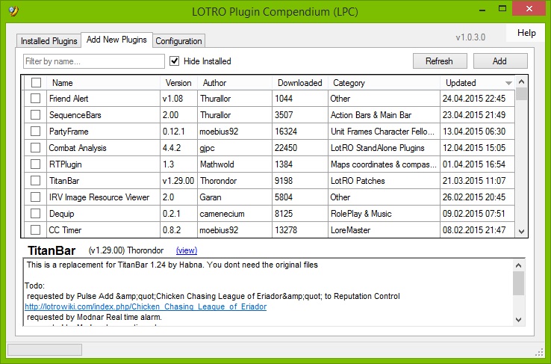The height and width of the screenshot is (364, 551).
Task: Click the 'Thorondor' author cell in table
Action: point(234,181)
